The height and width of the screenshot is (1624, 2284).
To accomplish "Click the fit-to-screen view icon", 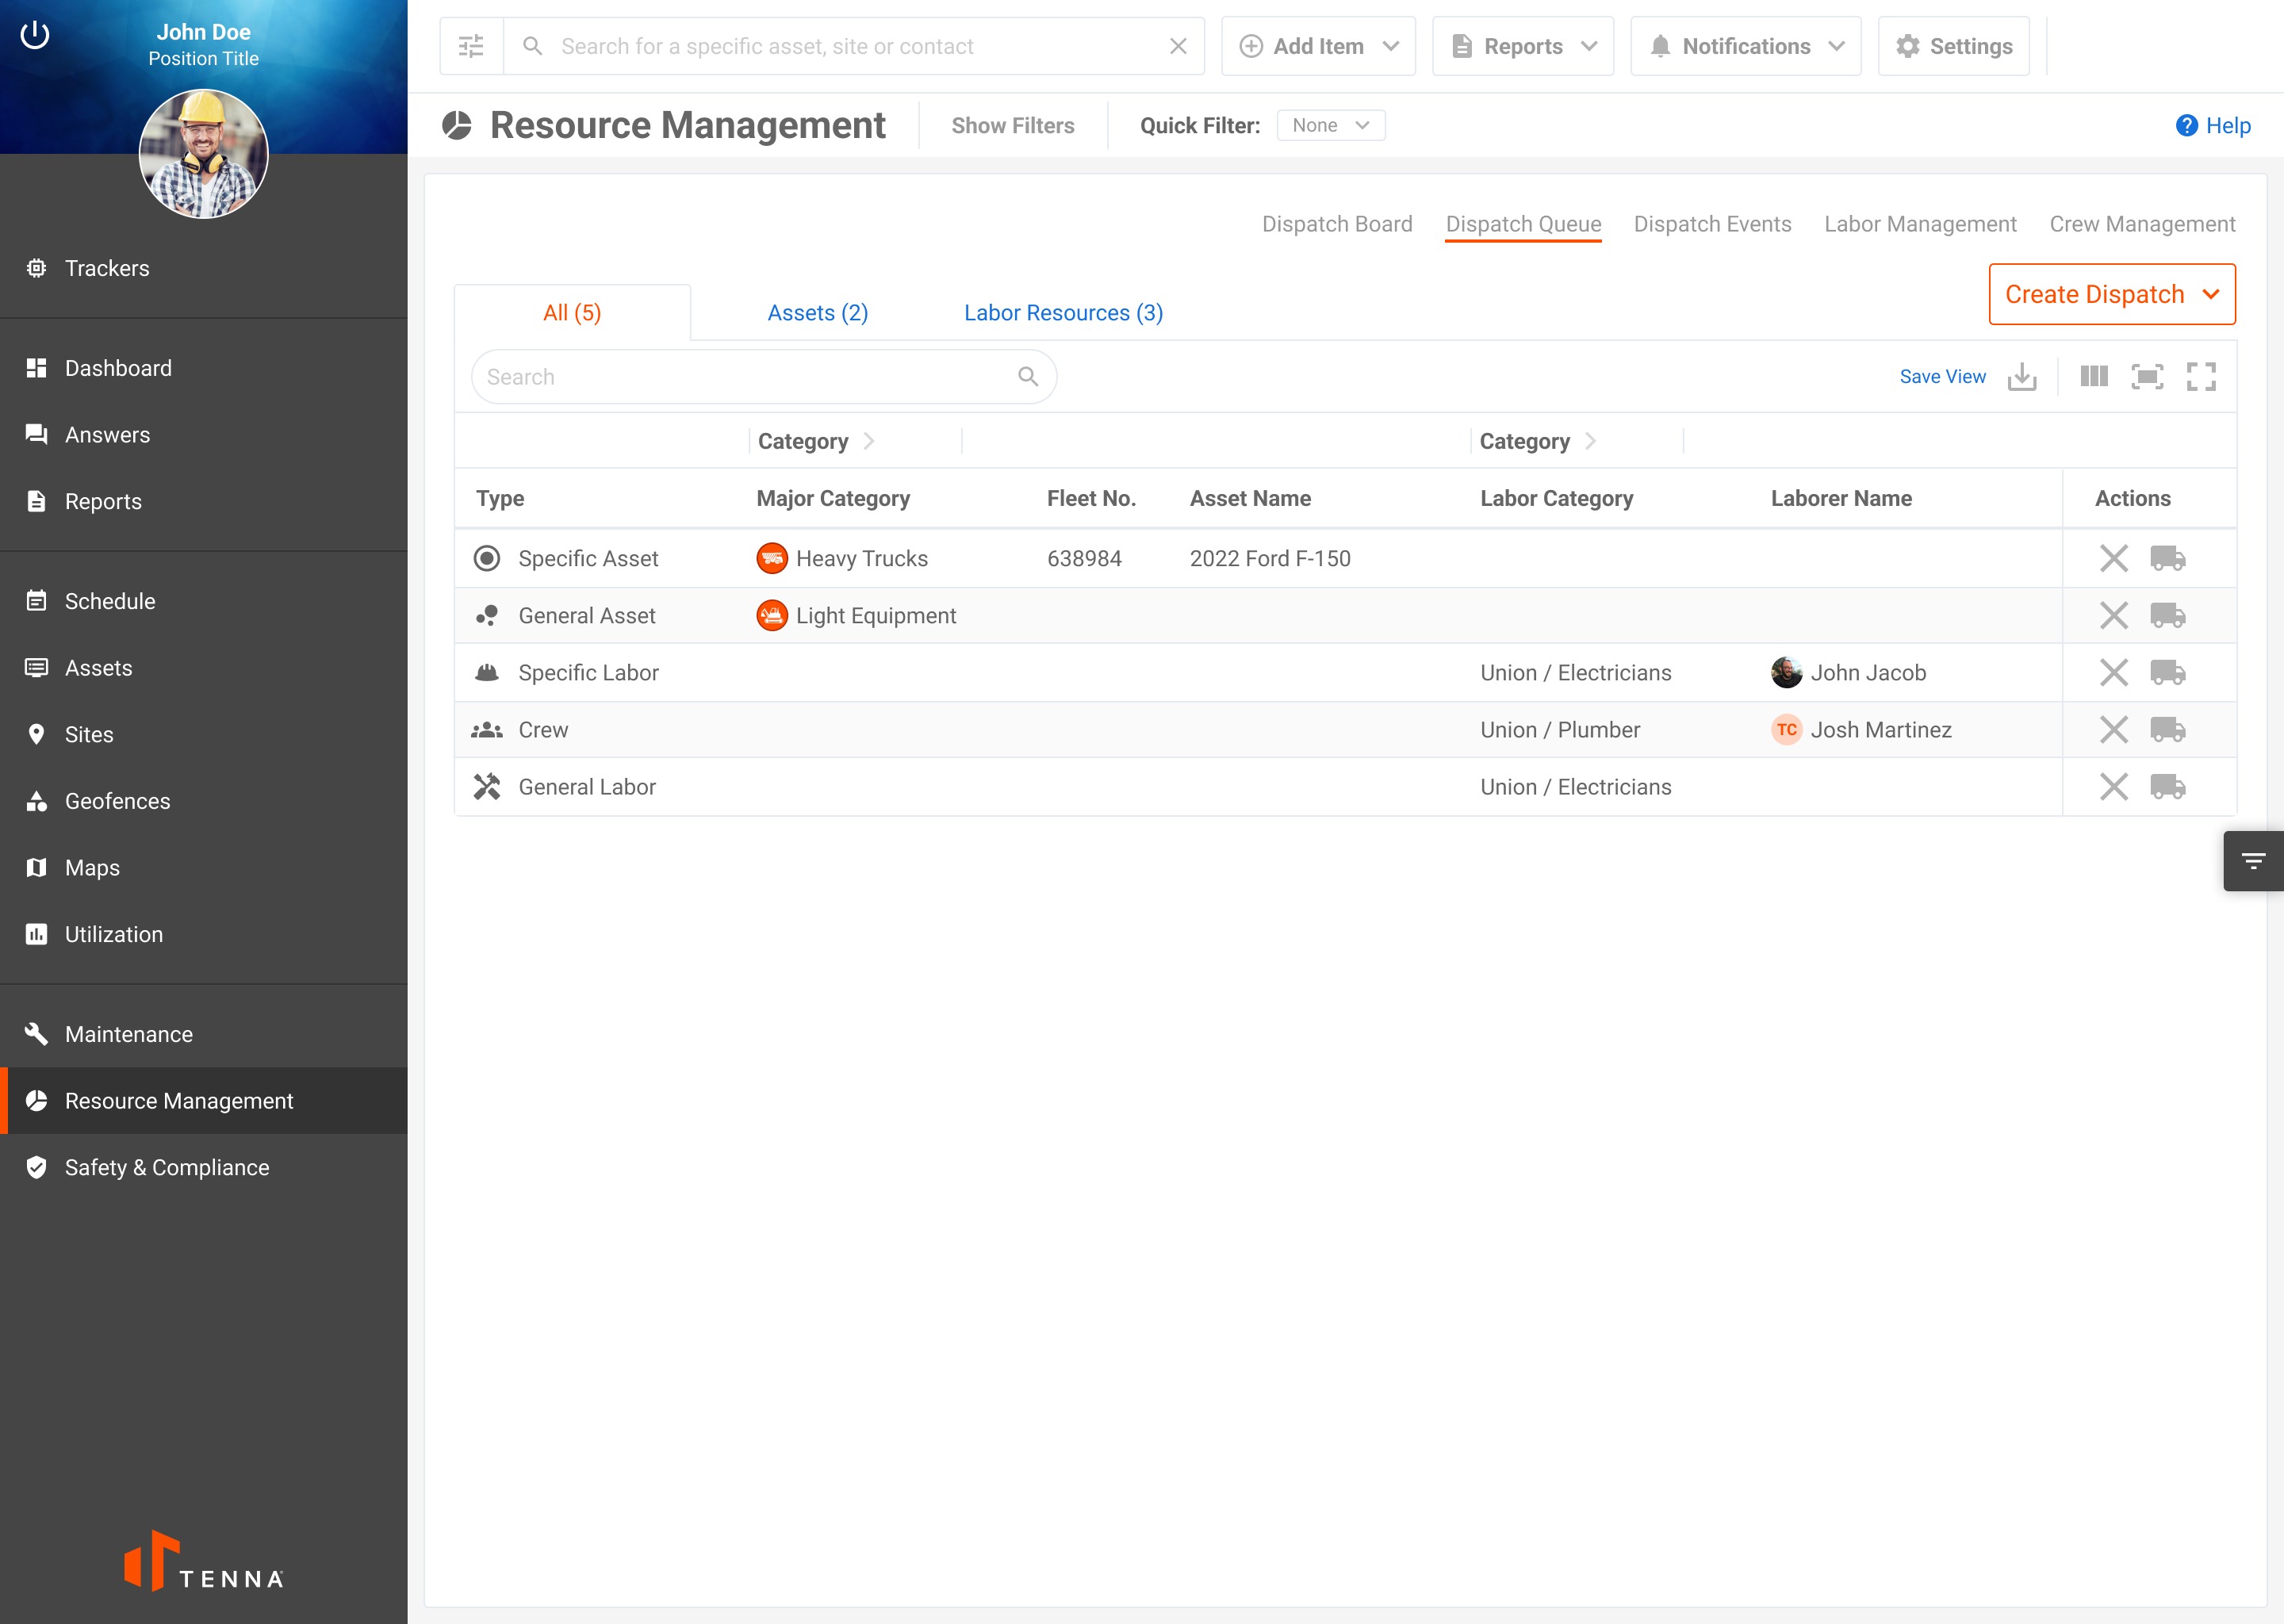I will [2148, 377].
